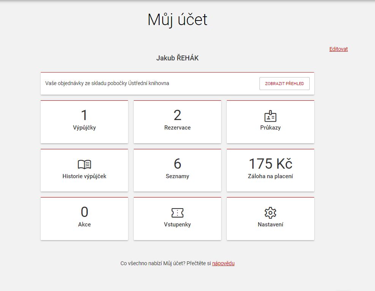This screenshot has height=291, width=375.
Task: Click the number 0 above Akce
Action: click(x=84, y=212)
